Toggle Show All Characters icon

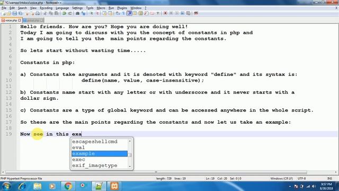tap(123, 13)
